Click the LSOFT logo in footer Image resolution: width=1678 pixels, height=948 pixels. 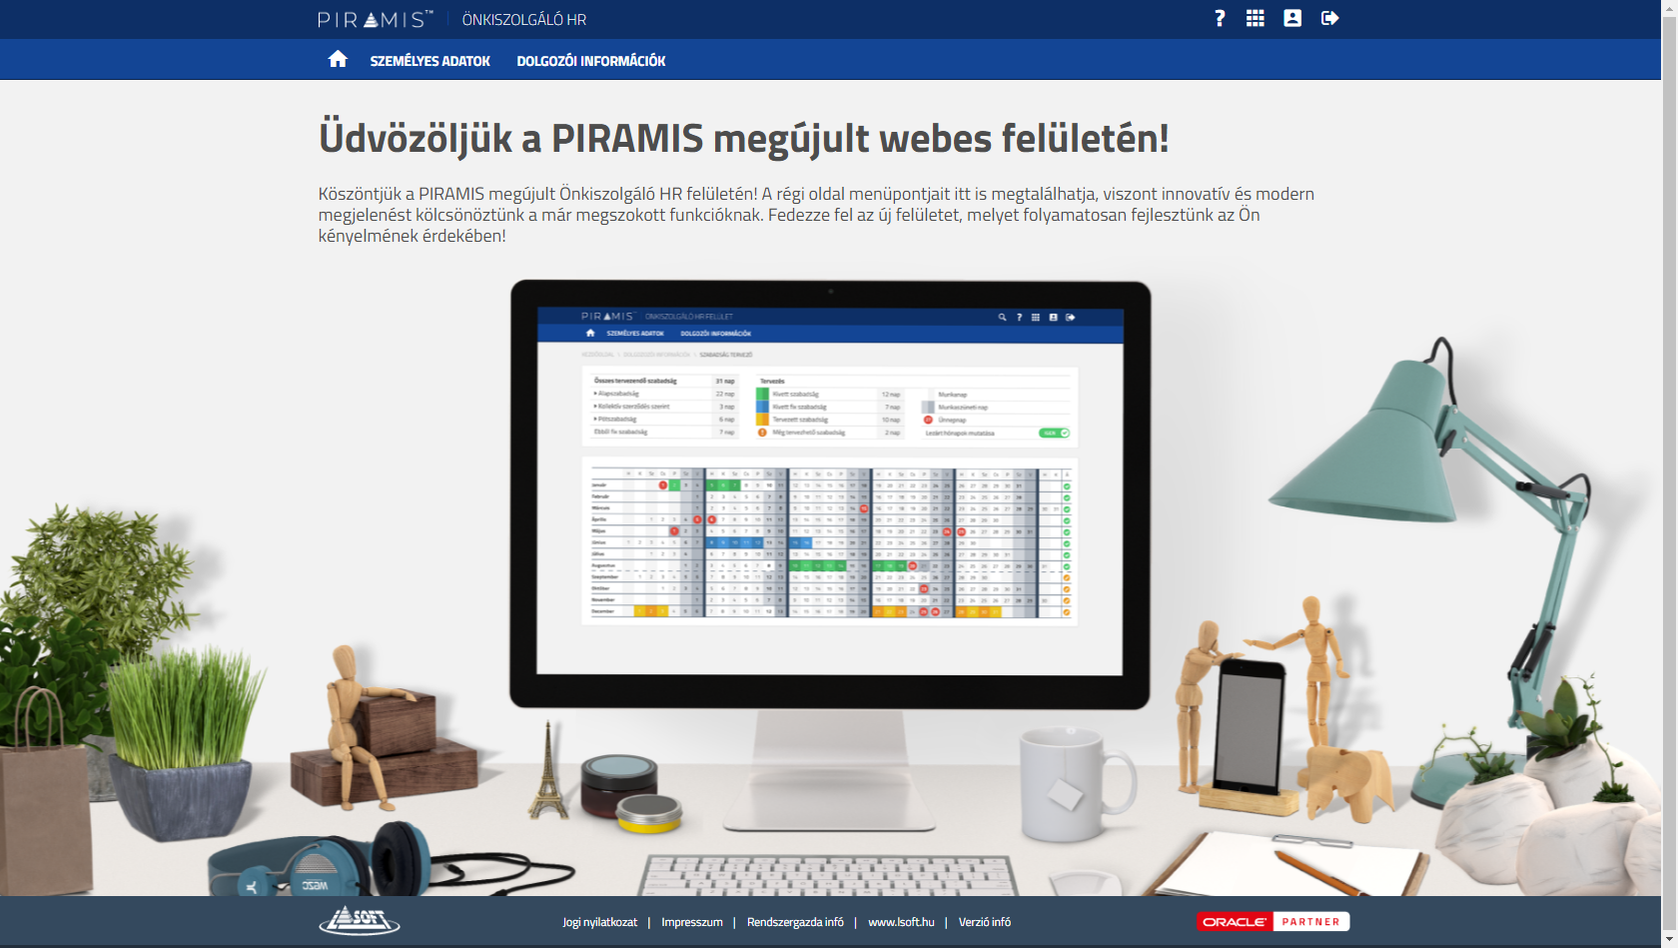[x=359, y=921]
